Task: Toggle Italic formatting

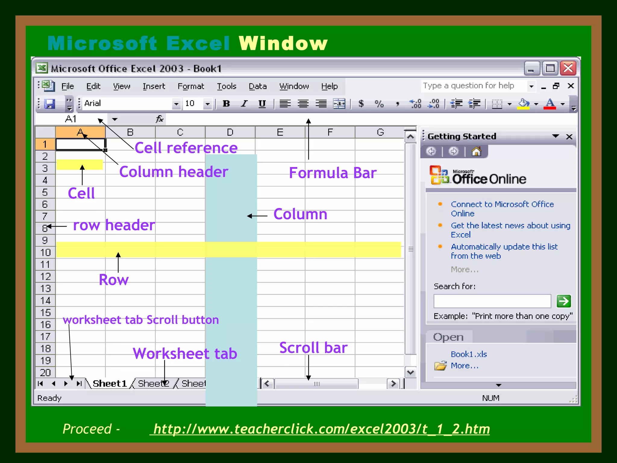Action: [244, 104]
